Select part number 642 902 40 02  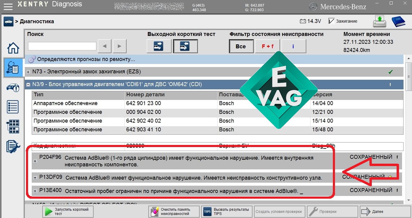[x=143, y=121]
